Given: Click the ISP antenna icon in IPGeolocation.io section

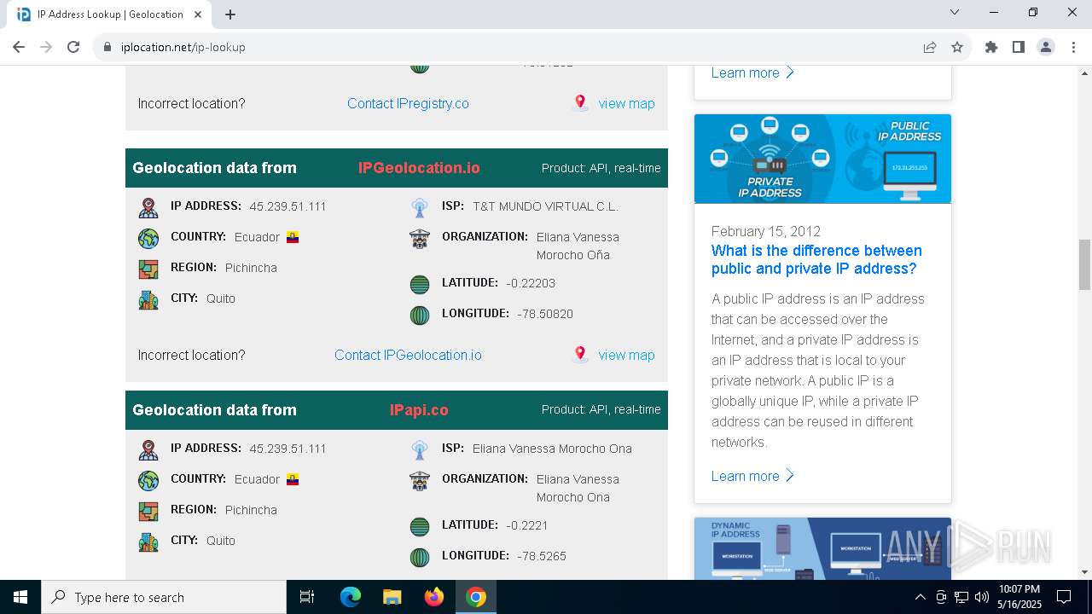Looking at the screenshot, I should click(x=419, y=207).
